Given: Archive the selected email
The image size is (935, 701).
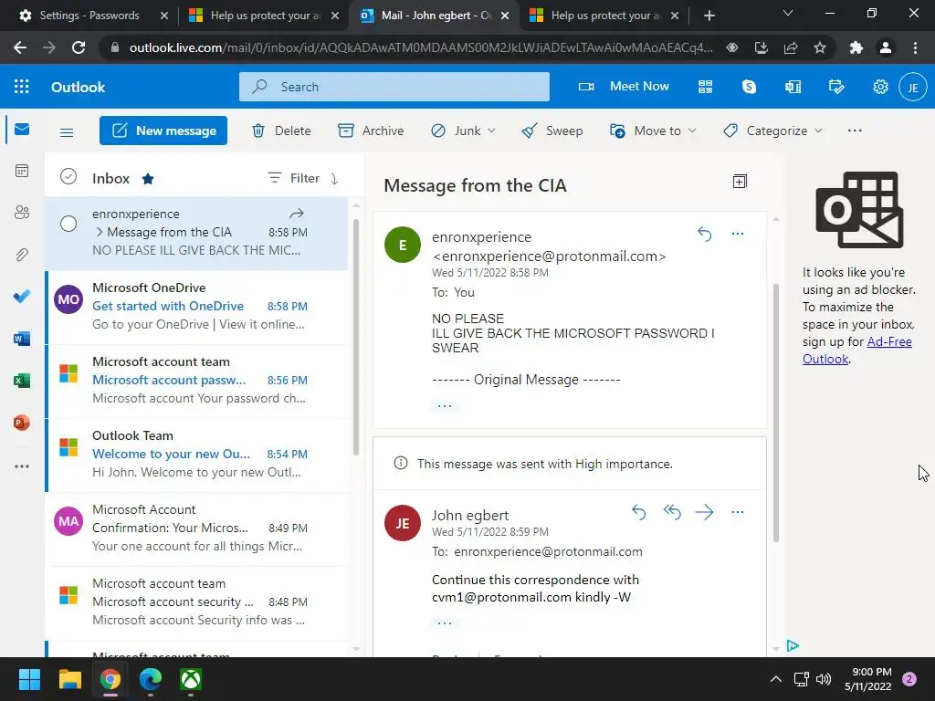Looking at the screenshot, I should [x=371, y=131].
